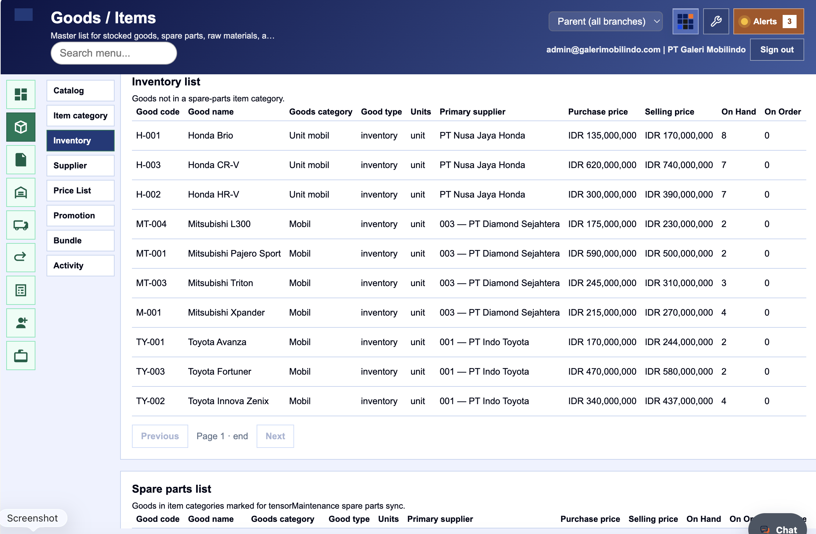Sign out of the account
This screenshot has height=534, width=816.
tap(777, 50)
